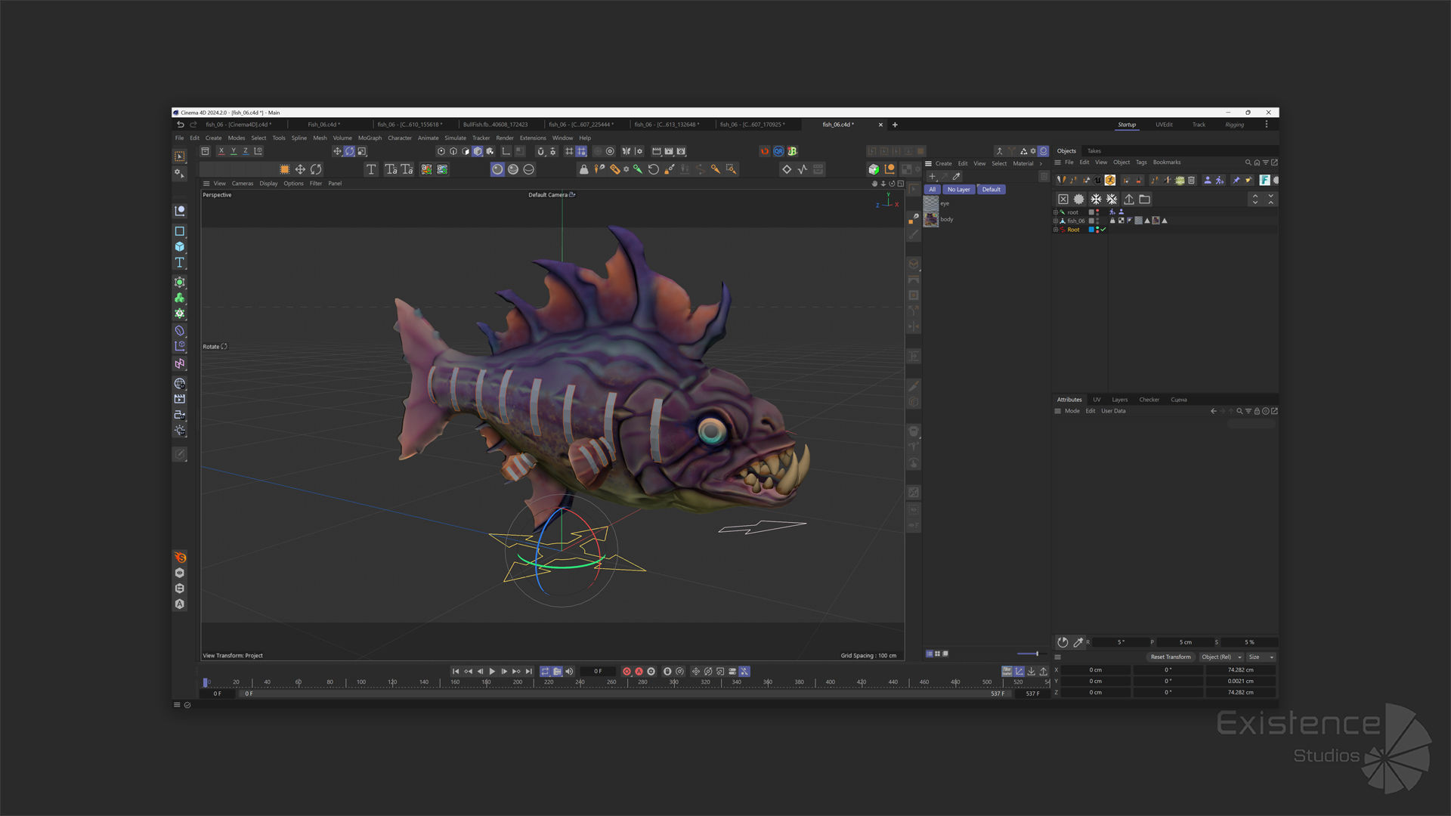Select the body material thumbnail
This screenshot has height=816, width=1451.
[931, 219]
